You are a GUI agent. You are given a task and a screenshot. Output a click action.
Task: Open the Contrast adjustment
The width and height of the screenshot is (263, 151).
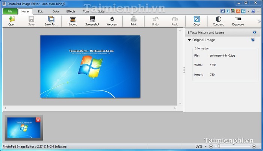click(x=218, y=21)
